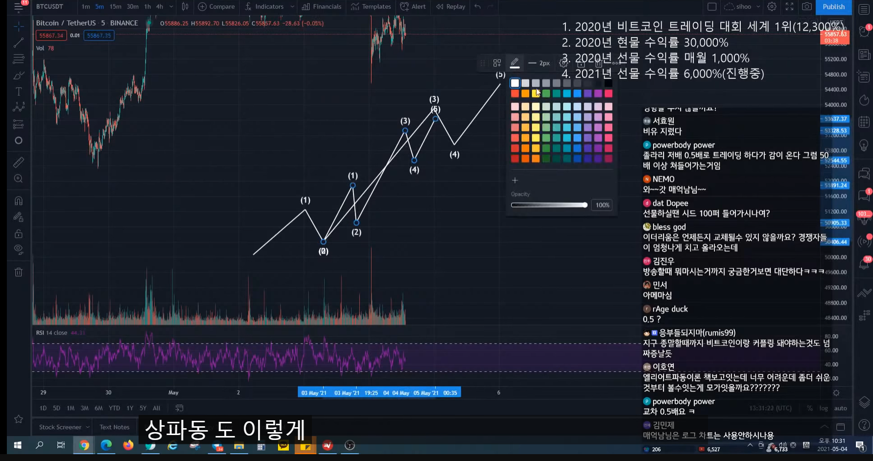Open KakaoTalk from the taskbar

[283, 445]
